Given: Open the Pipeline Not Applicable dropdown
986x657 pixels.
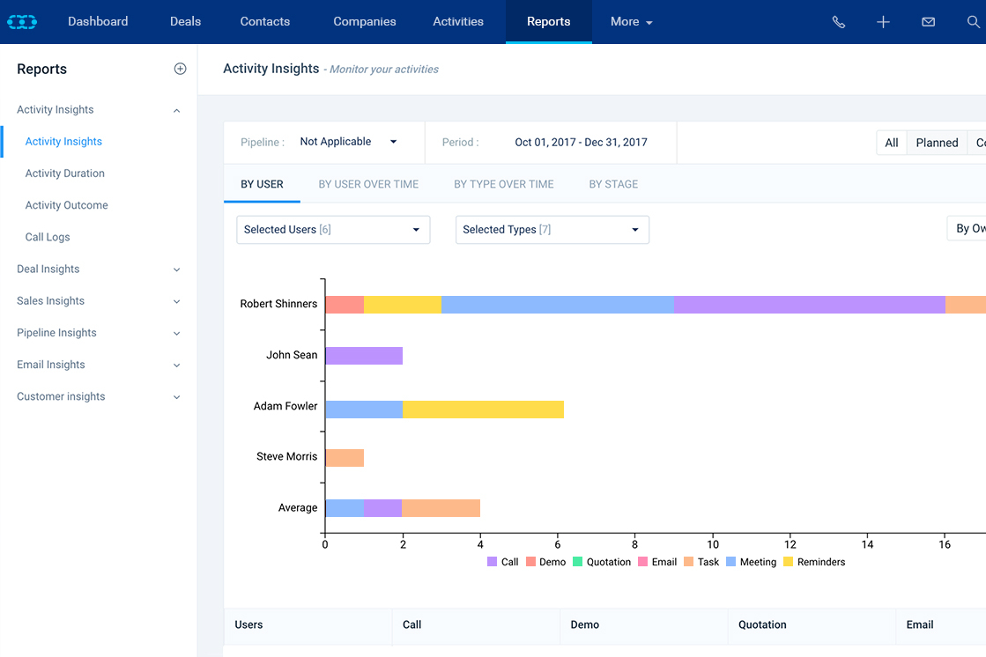Looking at the screenshot, I should click(348, 141).
